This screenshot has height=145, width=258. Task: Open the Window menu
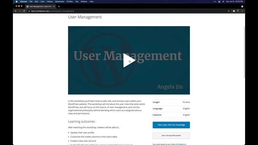coord(84,2)
